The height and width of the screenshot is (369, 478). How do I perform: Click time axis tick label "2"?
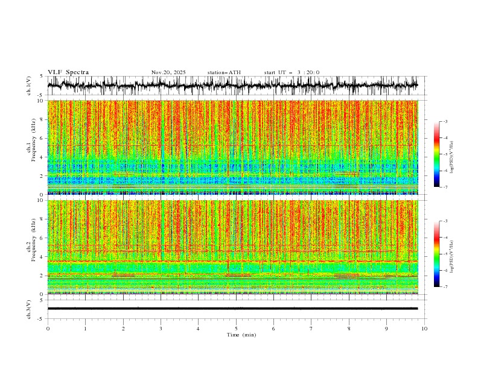click(x=123, y=329)
